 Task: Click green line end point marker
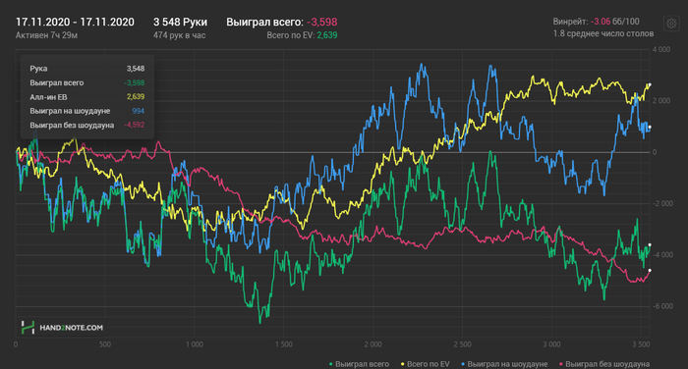click(650, 245)
